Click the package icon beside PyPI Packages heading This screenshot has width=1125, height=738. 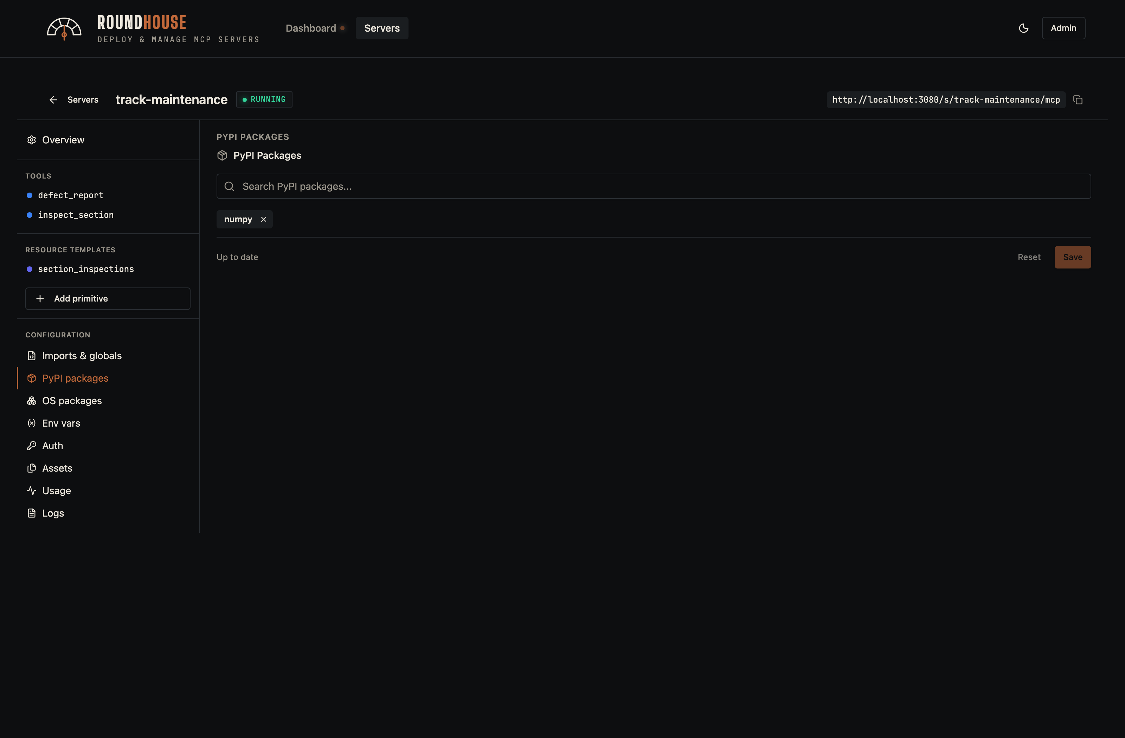(x=222, y=155)
